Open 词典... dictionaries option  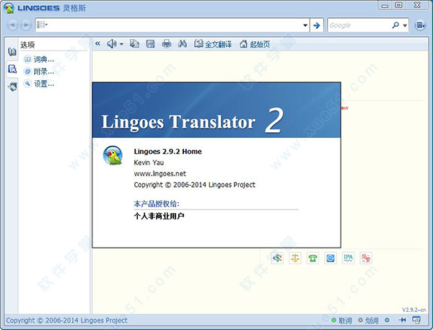click(39, 59)
